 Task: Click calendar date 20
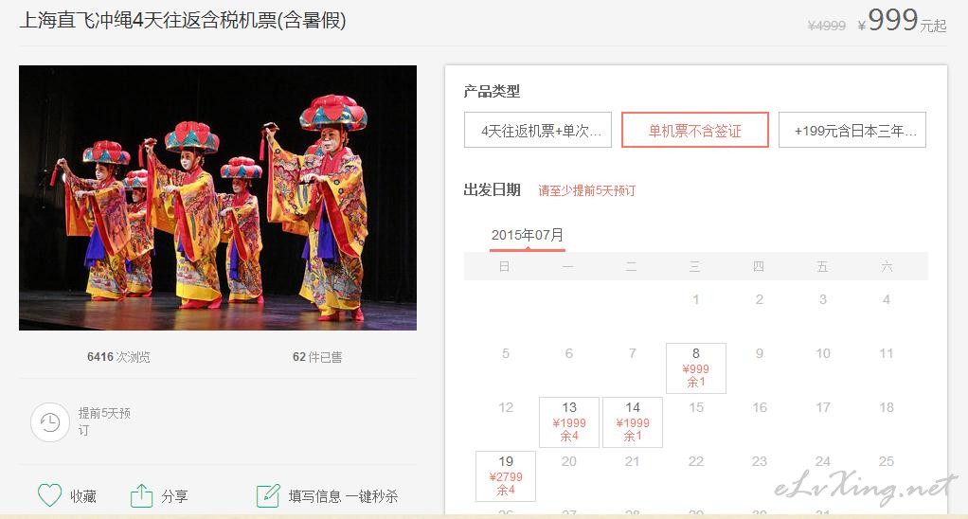[x=569, y=461]
